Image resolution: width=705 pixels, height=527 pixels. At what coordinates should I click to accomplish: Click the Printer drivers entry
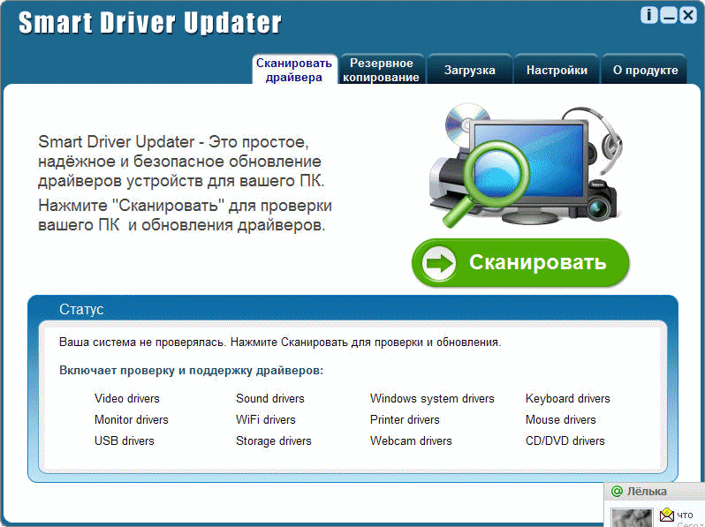[x=405, y=419]
